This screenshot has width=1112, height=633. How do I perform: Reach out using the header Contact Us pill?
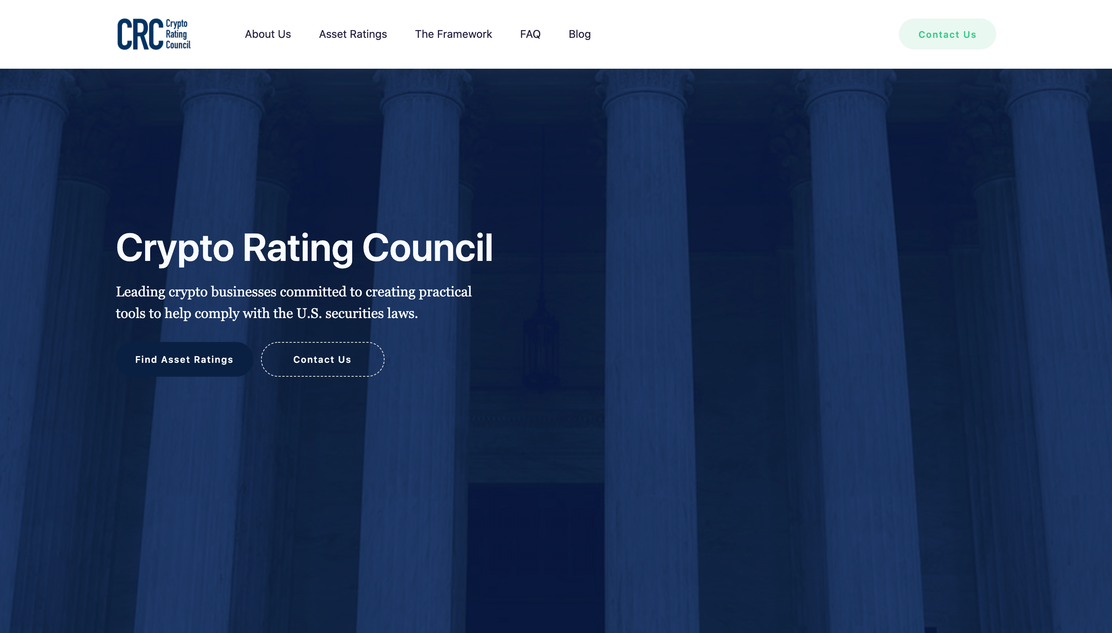pos(947,34)
